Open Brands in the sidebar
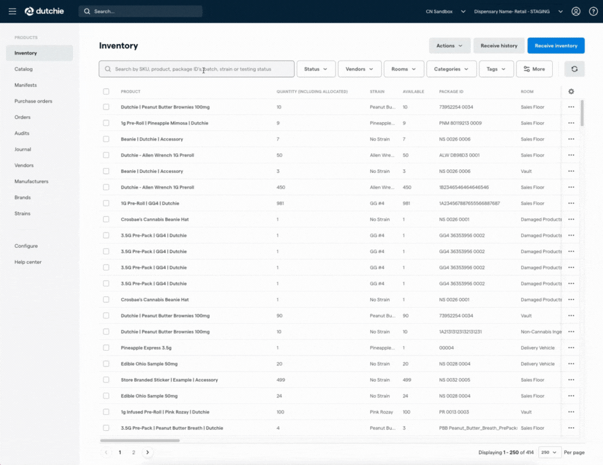 23,197
